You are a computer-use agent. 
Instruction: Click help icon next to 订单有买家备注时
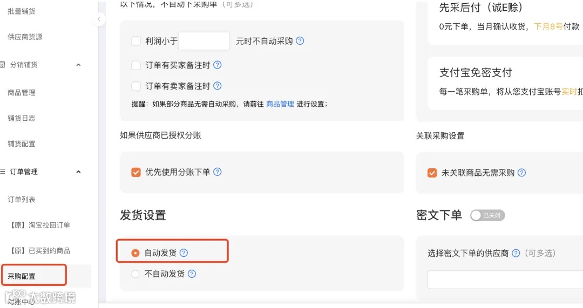(x=218, y=65)
